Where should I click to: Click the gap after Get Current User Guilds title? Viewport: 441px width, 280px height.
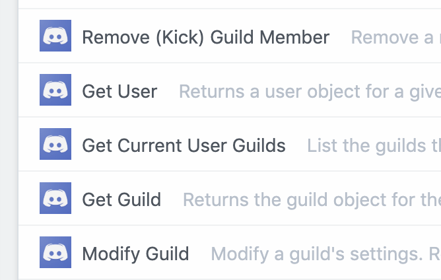point(296,145)
